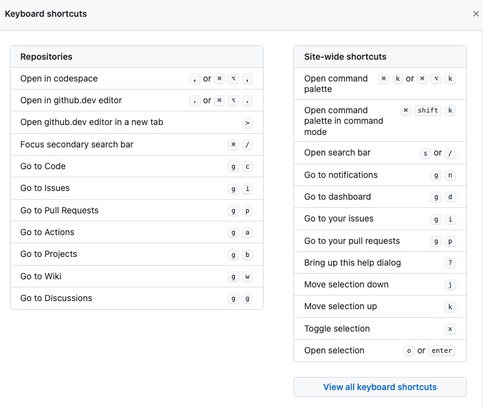483x410 pixels.
Task: Click the Site-wide shortcuts section heading
Action: [345, 57]
